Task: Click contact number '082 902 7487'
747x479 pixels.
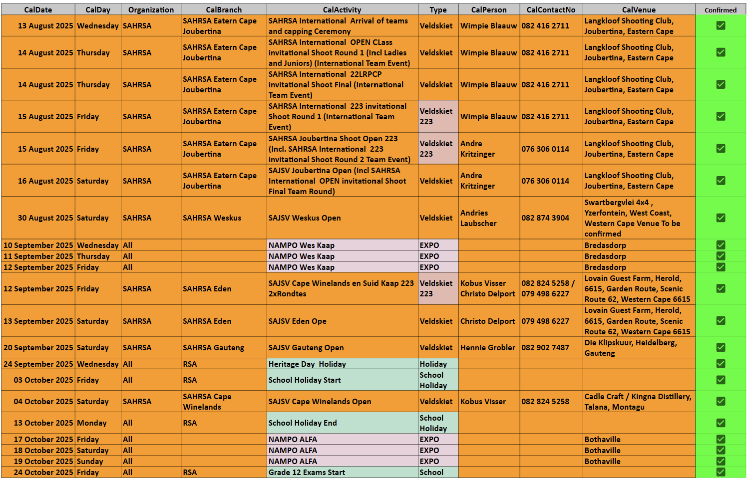Action: pos(551,347)
